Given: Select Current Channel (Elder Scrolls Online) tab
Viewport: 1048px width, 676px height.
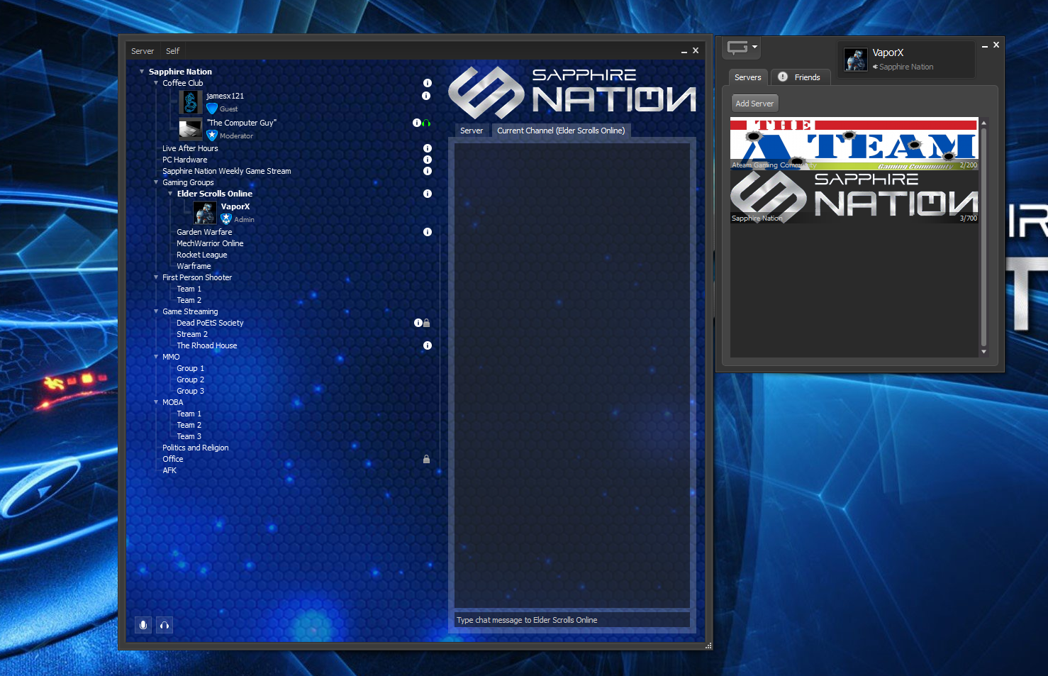Looking at the screenshot, I should click(x=561, y=131).
